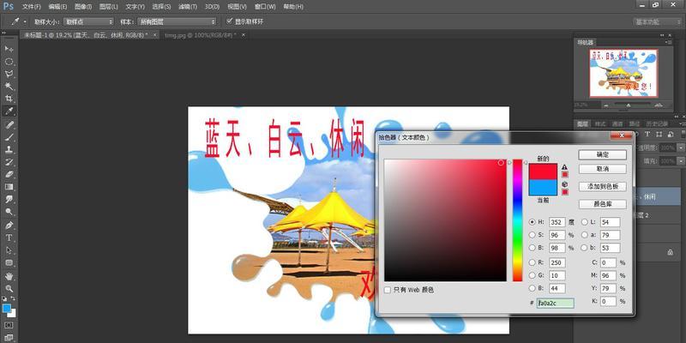
Task: Select the Move tool
Action: [9, 49]
